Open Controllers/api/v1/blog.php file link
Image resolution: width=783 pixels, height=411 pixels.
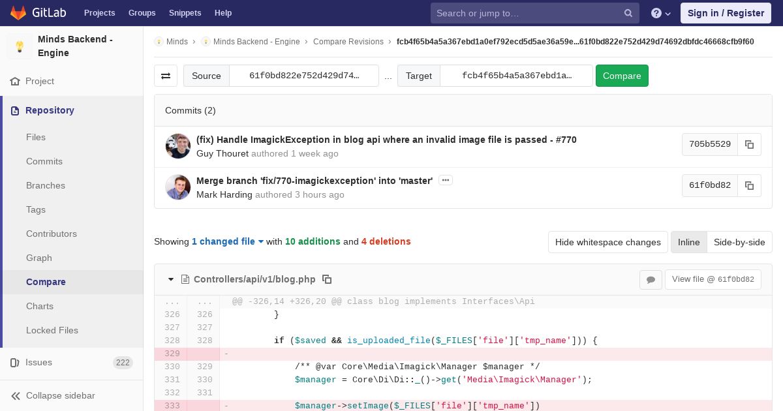[x=254, y=279]
